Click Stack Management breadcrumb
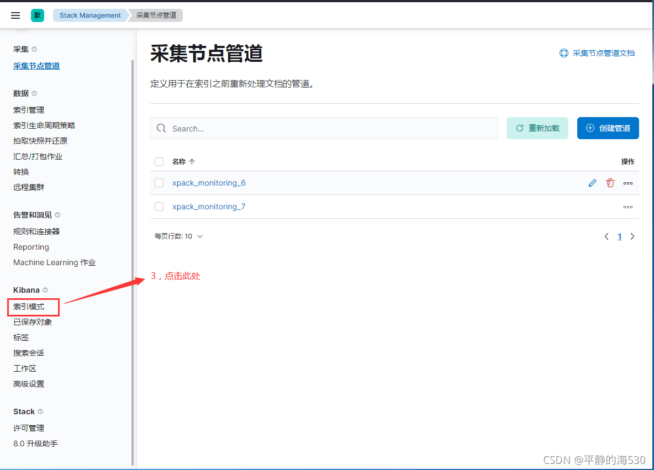The height and width of the screenshot is (470, 654). 90,15
